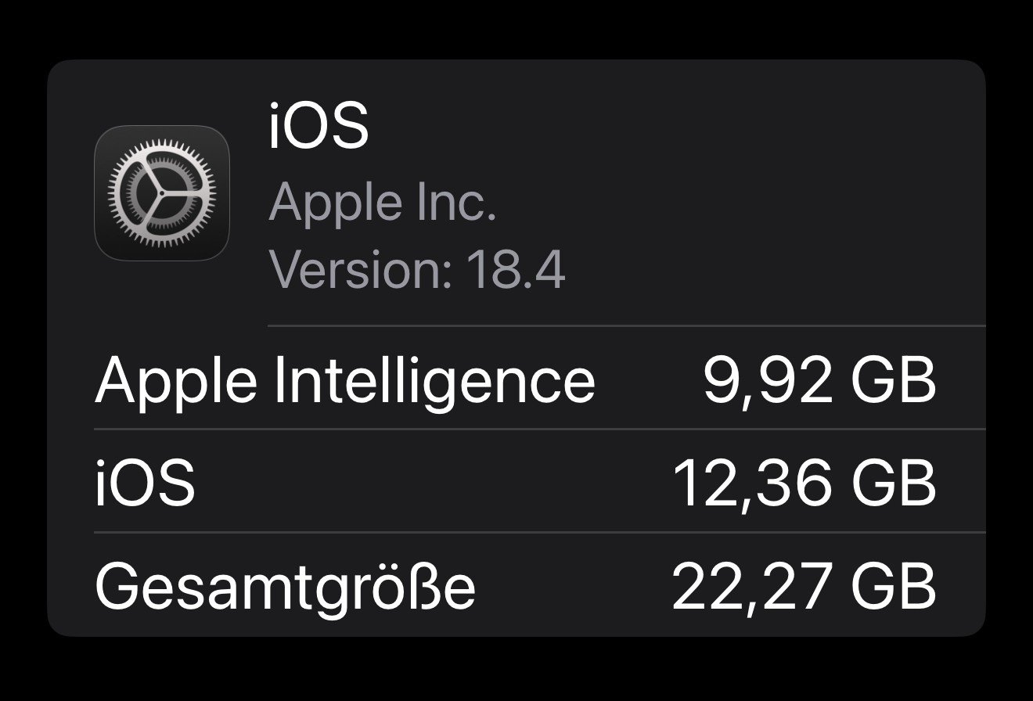Click divider between Apple Intelligence and iOS rows
This screenshot has height=701, width=1033.
(540, 430)
